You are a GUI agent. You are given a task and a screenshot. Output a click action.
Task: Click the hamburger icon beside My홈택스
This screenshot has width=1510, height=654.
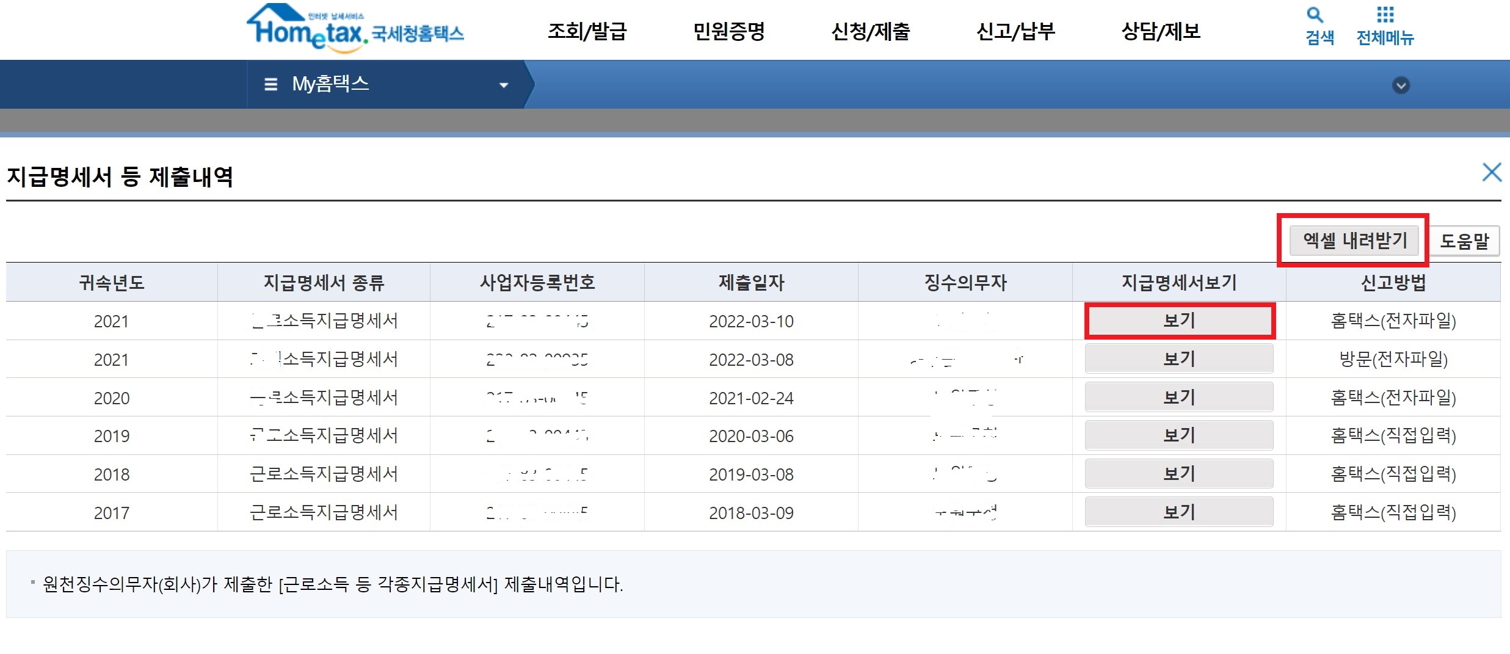[x=271, y=84]
